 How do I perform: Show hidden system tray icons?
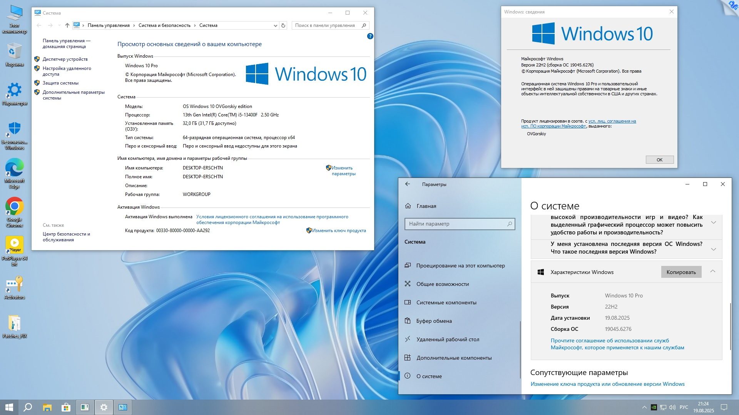click(x=644, y=407)
